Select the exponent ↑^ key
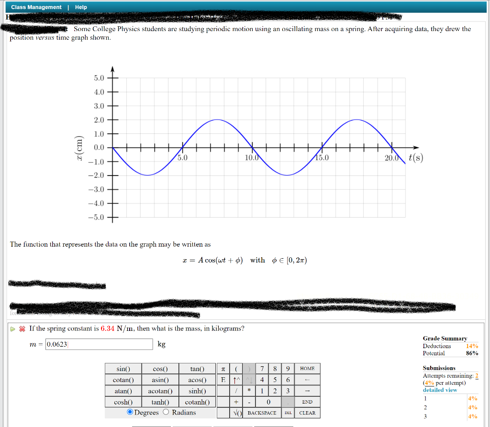 234,380
